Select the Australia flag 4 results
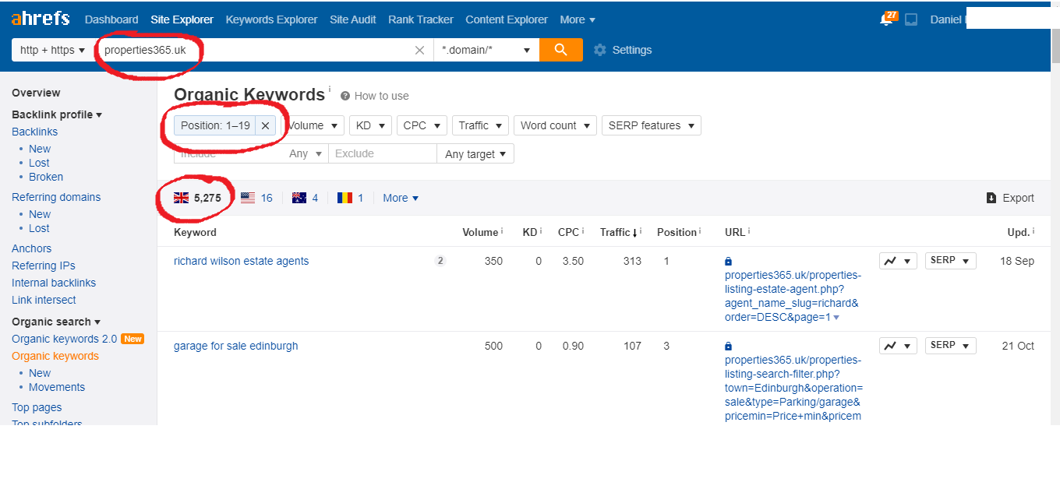Viewport: 1060px width, 489px height. tap(305, 198)
